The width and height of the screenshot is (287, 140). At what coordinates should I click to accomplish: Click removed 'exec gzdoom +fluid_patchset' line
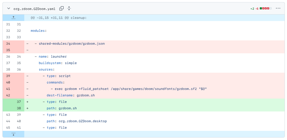(x=155, y=89)
